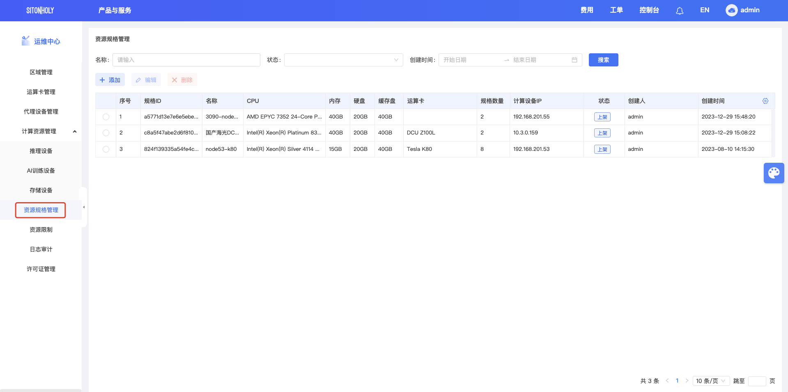Click CPU cell AMD EPYC 7352 24-Core
Viewport: 788px width, 392px height.
(284, 117)
